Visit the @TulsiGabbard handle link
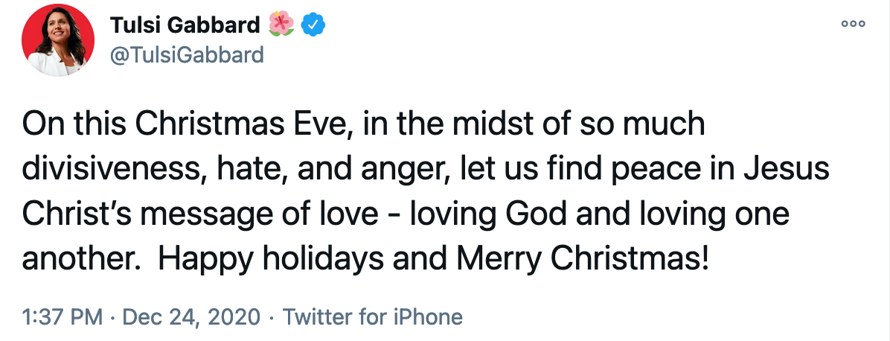This screenshot has height=341, width=890. [186, 54]
